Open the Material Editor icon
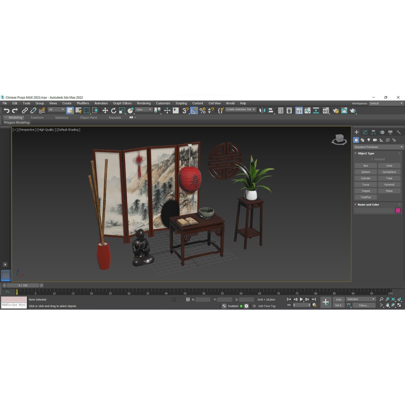The image size is (405, 405). click(326, 111)
